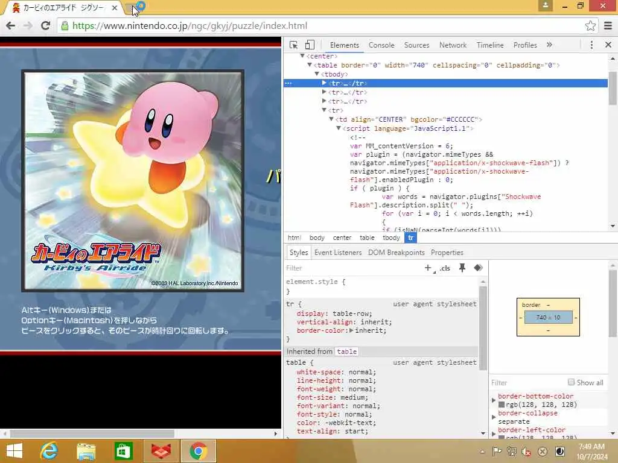Bookmark this page with the star
This screenshot has height=463, width=618.
pyautogui.click(x=590, y=25)
